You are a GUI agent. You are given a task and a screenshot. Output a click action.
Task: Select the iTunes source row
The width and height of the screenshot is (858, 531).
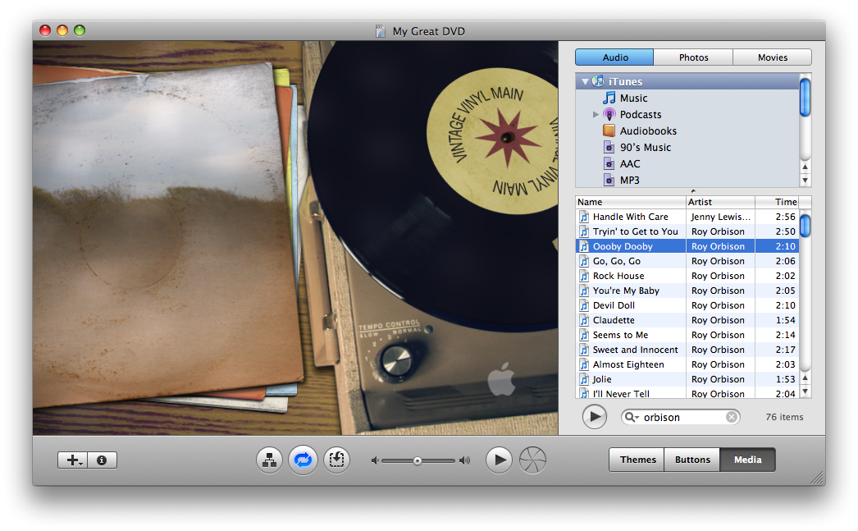pyautogui.click(x=687, y=81)
